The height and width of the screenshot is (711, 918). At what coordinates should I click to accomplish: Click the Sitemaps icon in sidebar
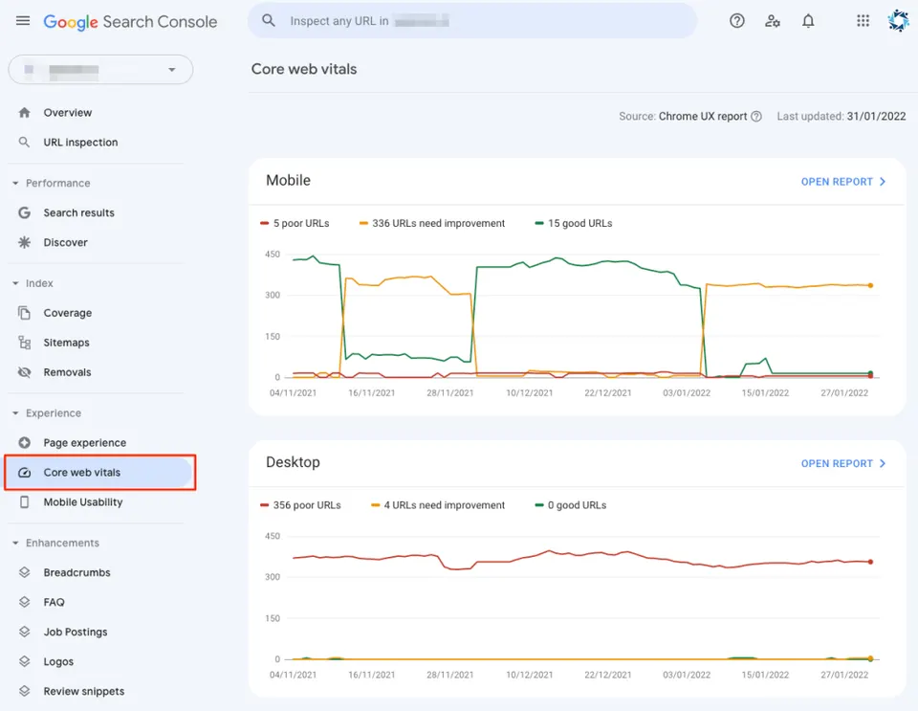pos(24,343)
